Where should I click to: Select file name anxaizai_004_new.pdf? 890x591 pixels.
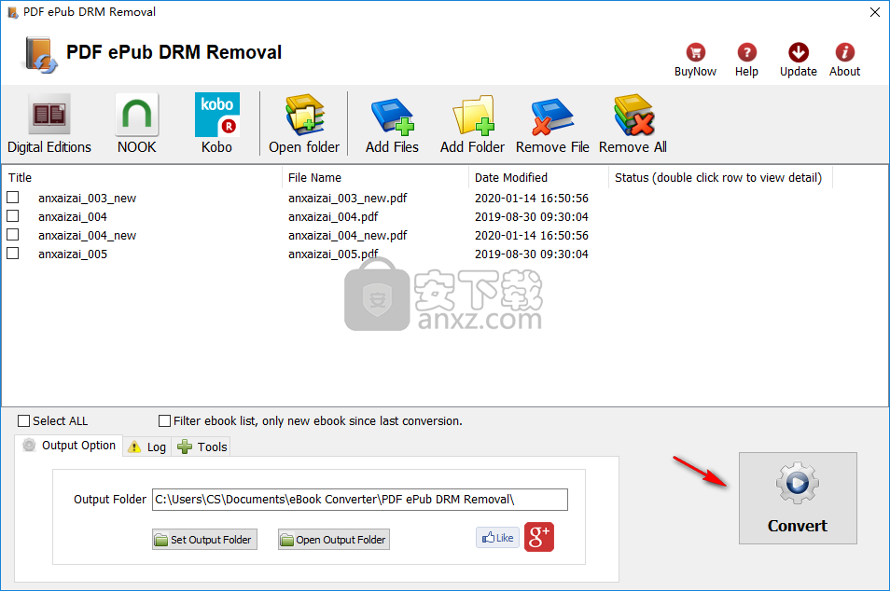(347, 236)
